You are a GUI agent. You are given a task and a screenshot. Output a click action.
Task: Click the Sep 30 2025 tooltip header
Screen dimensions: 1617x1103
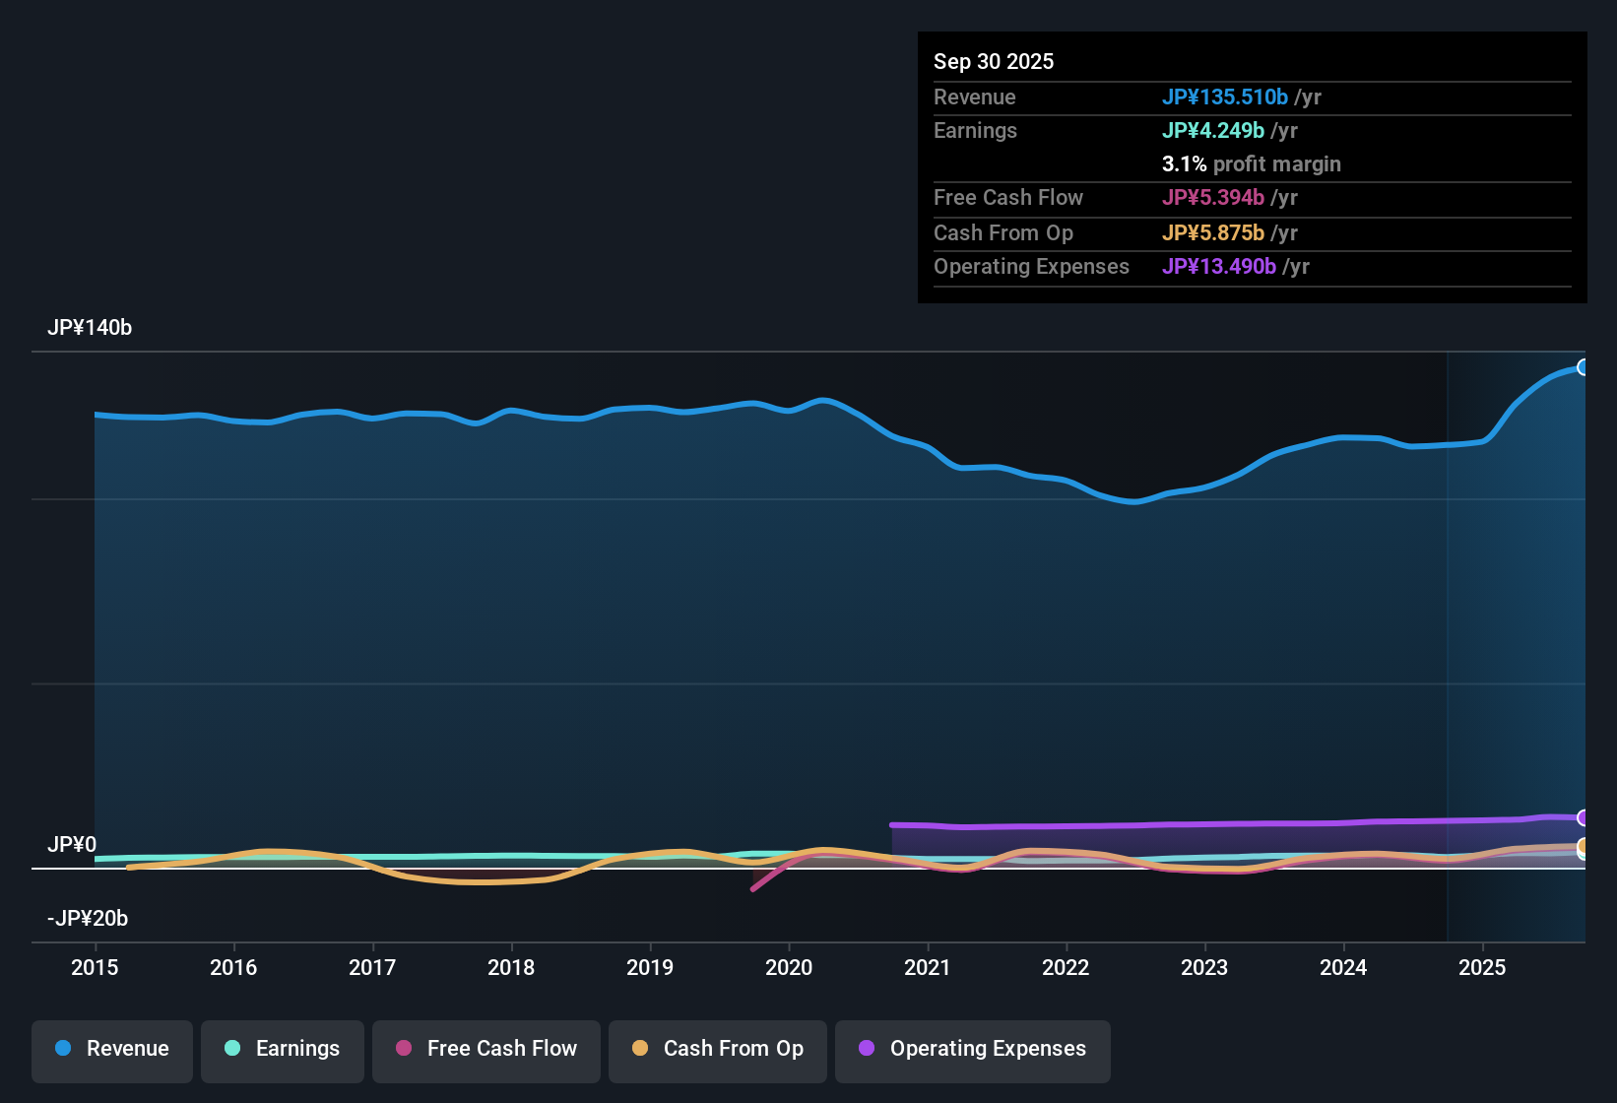point(994,61)
